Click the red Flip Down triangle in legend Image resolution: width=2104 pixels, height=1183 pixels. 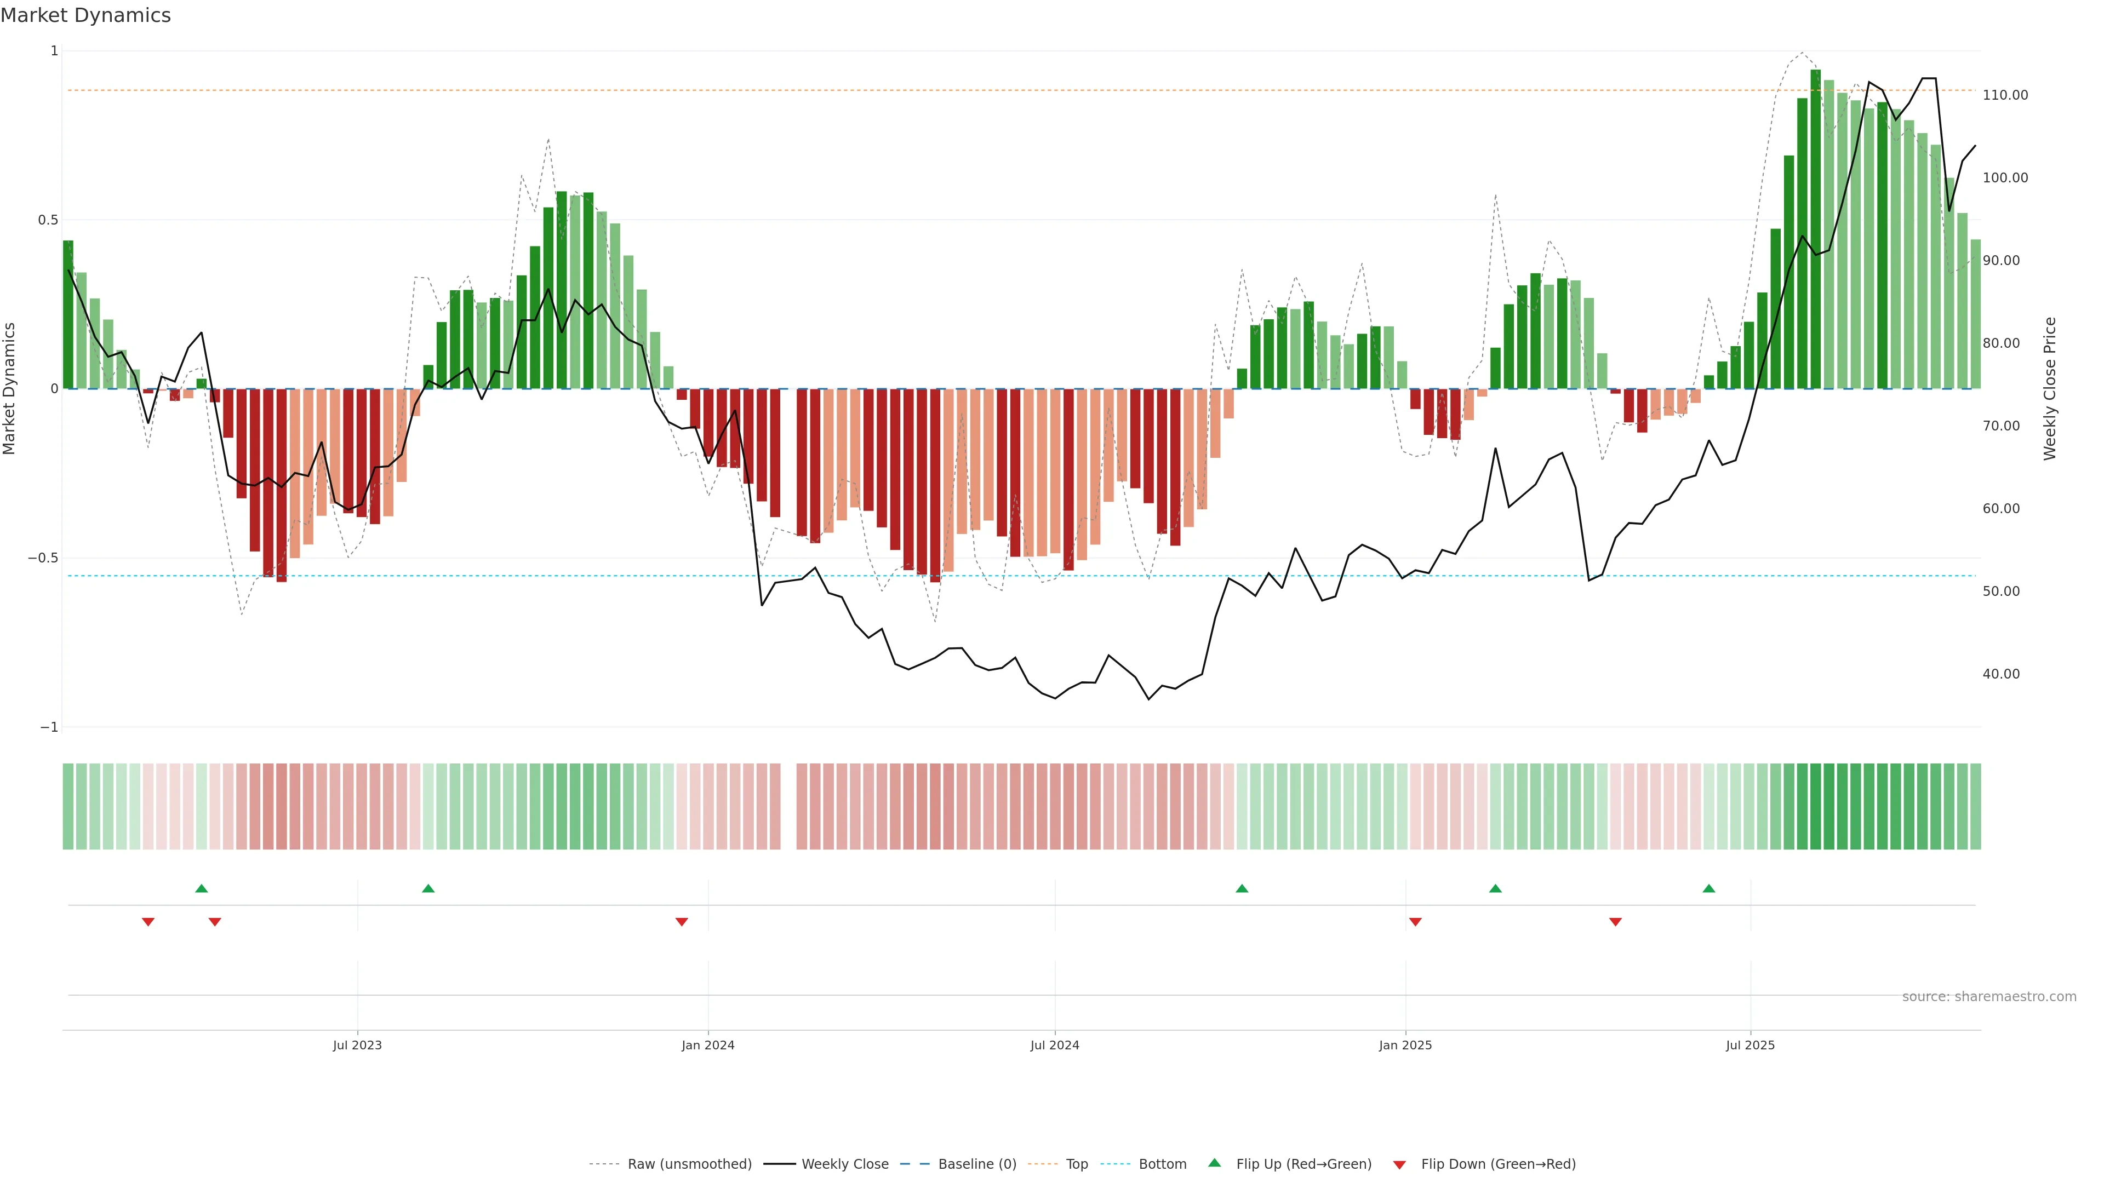1399,1164
